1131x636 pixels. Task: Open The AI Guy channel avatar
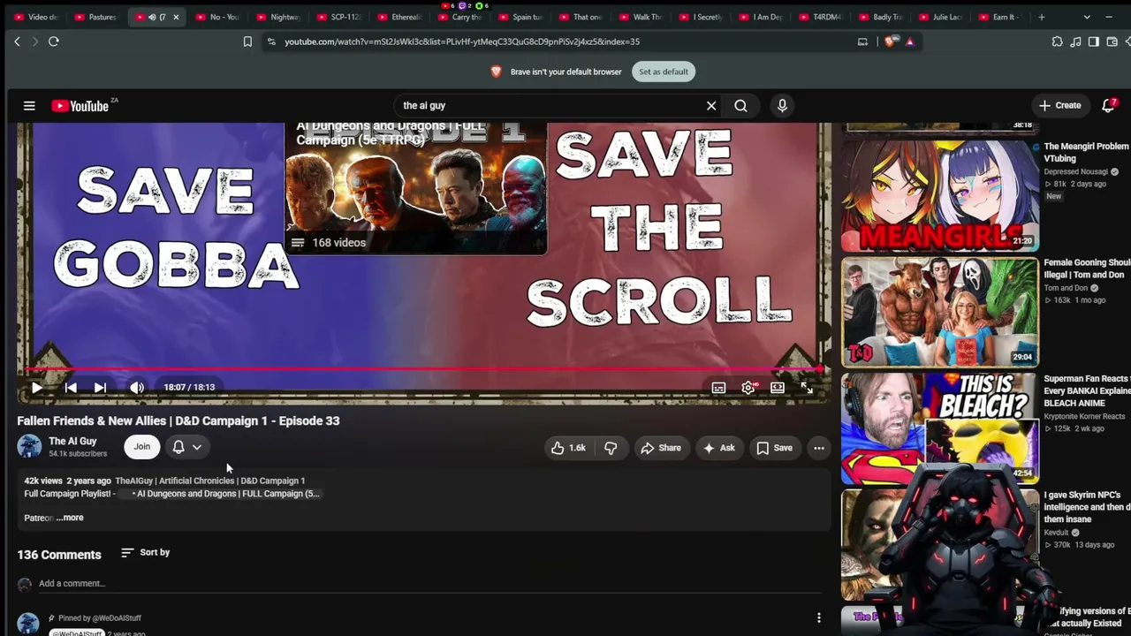[29, 447]
